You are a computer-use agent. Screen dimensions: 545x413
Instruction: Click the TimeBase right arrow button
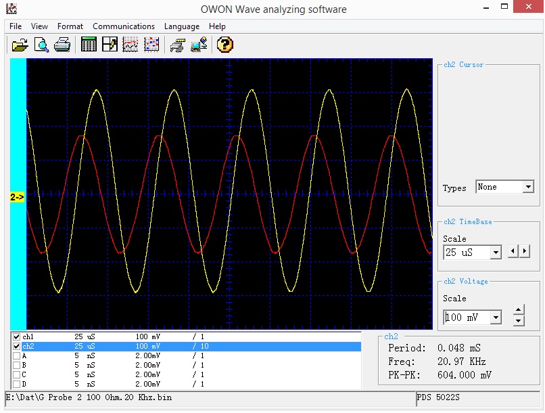coord(525,251)
